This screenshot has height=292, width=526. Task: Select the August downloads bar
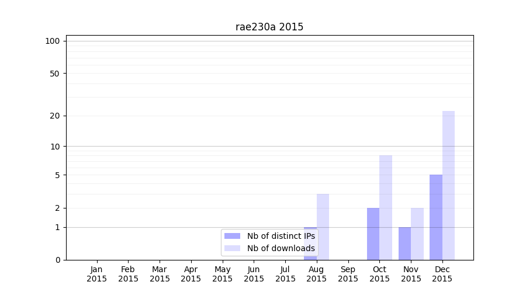pos(323,227)
